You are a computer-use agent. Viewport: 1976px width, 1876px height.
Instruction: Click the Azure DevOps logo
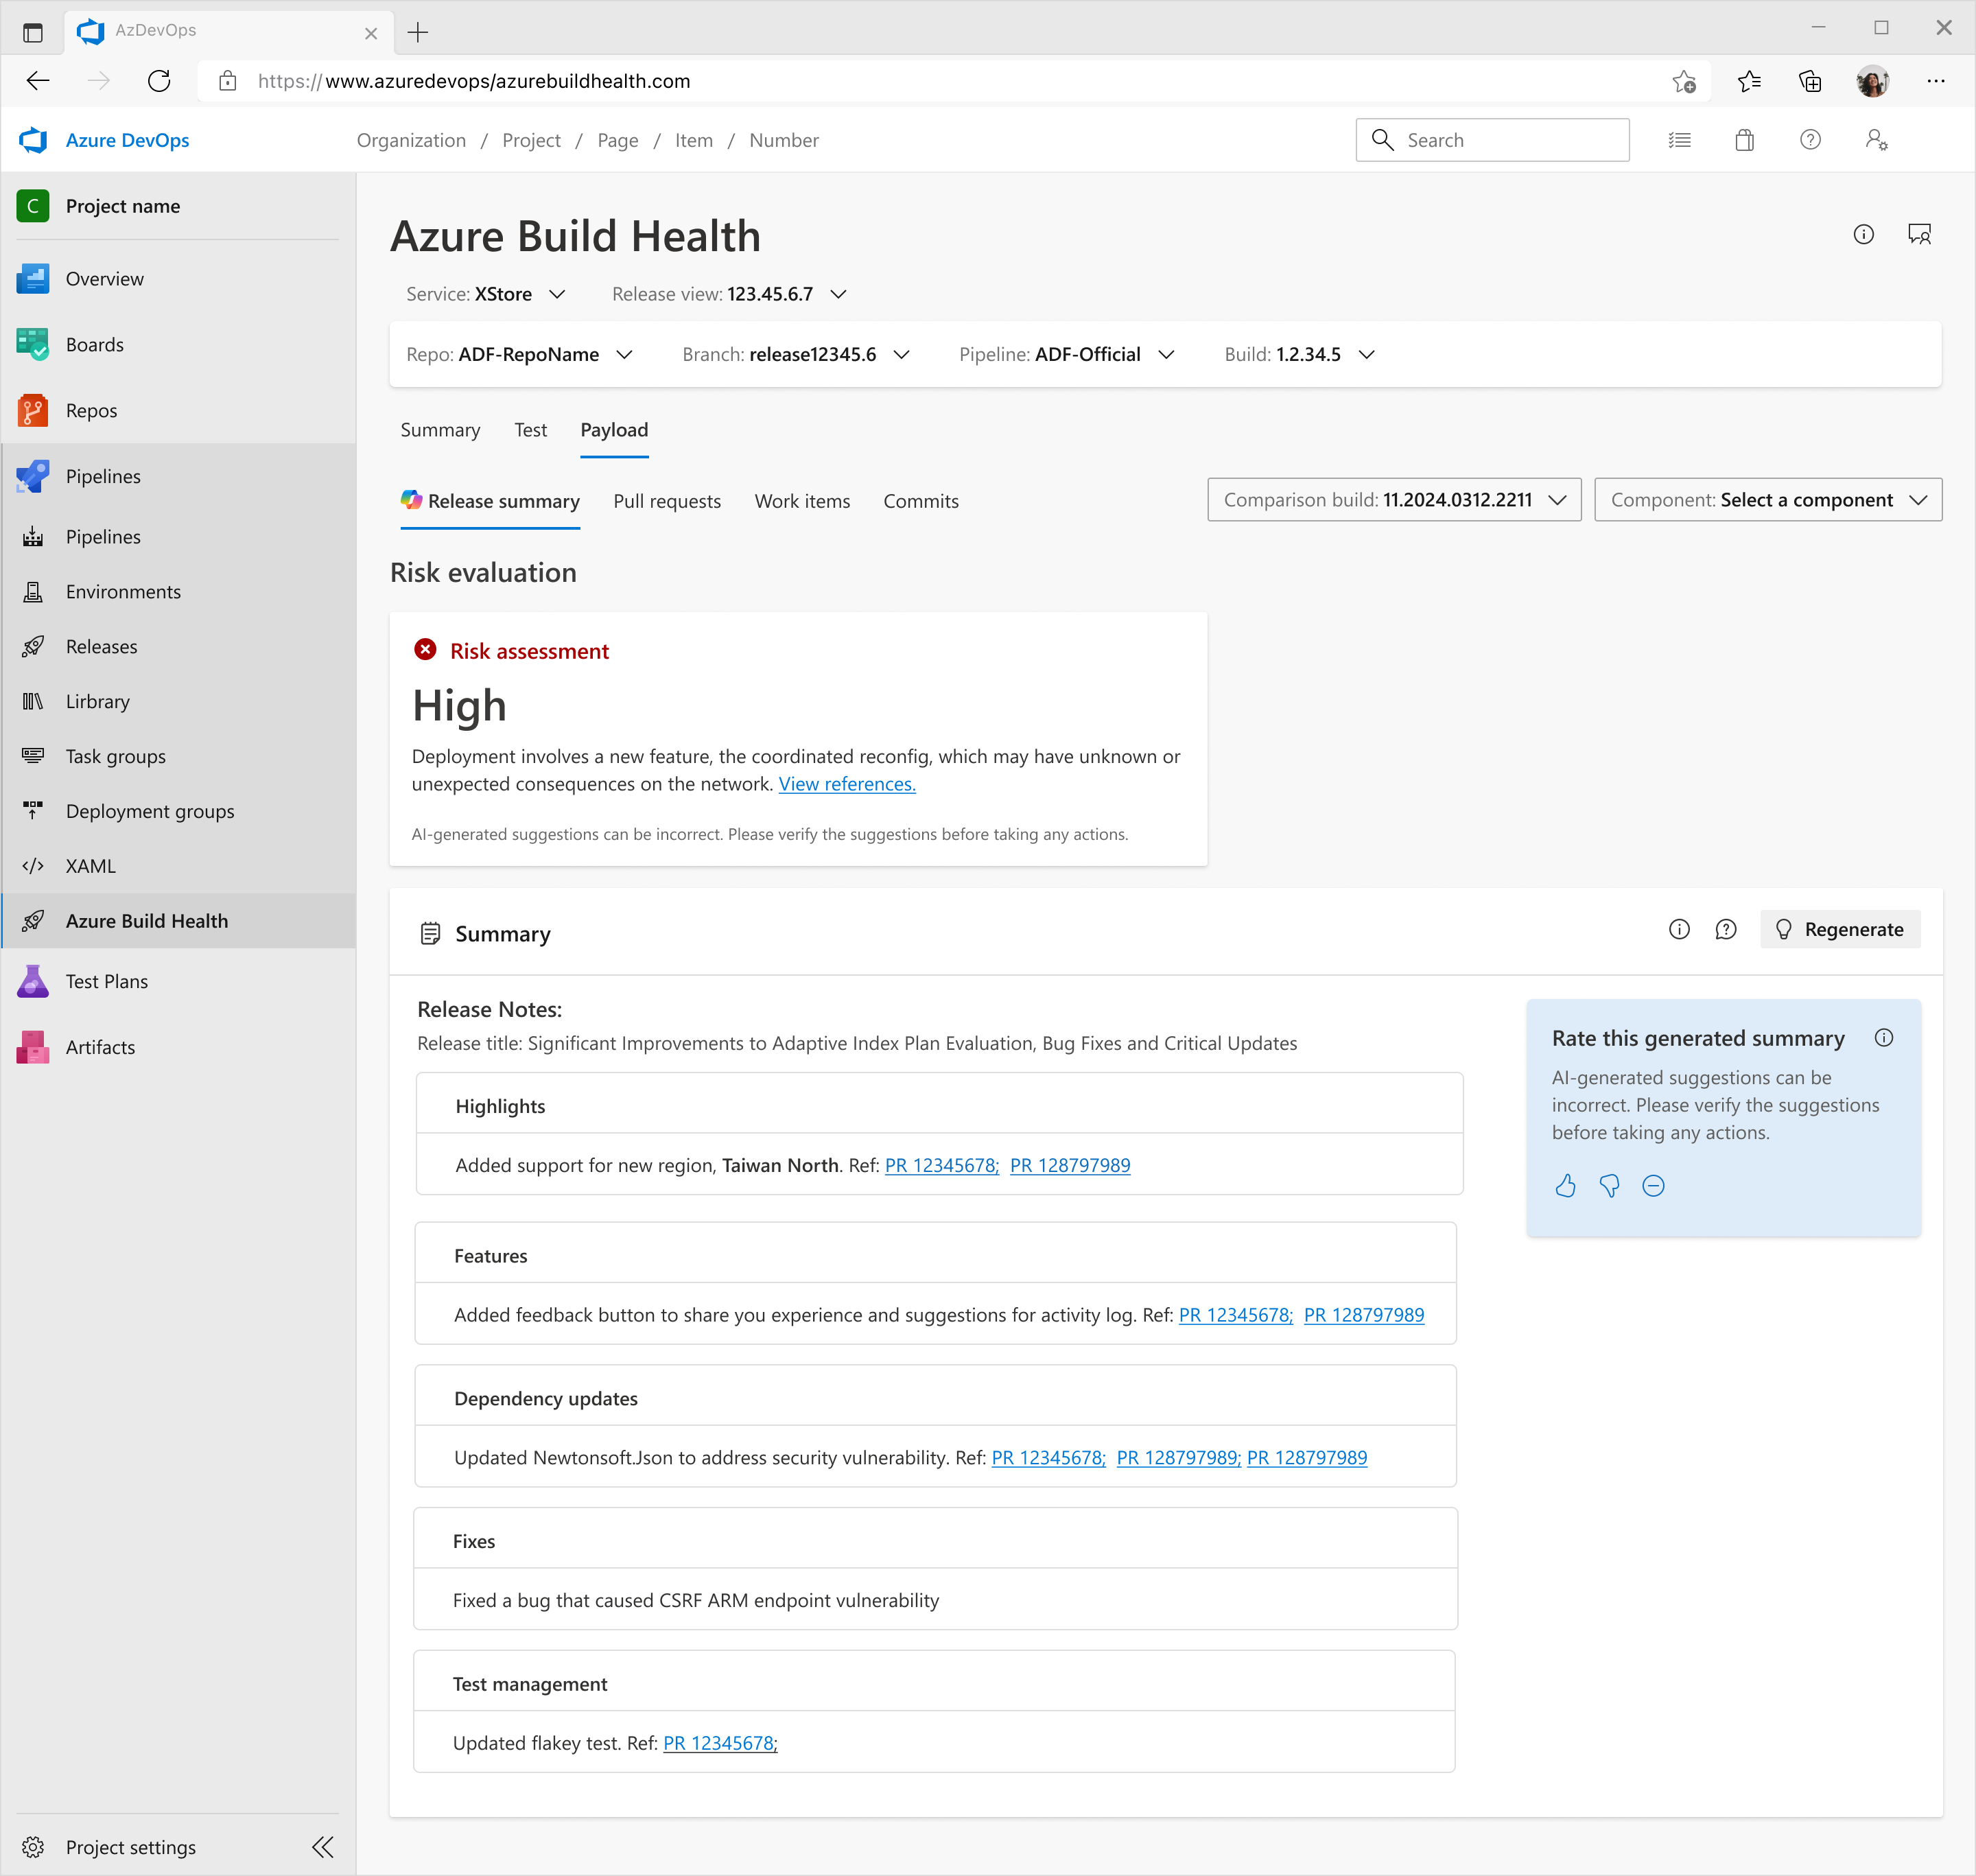pyautogui.click(x=33, y=140)
